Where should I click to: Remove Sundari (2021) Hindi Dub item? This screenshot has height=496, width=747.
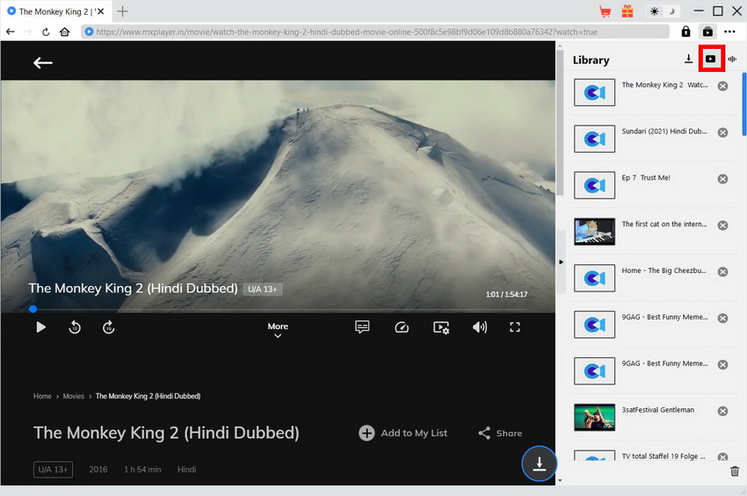(722, 133)
